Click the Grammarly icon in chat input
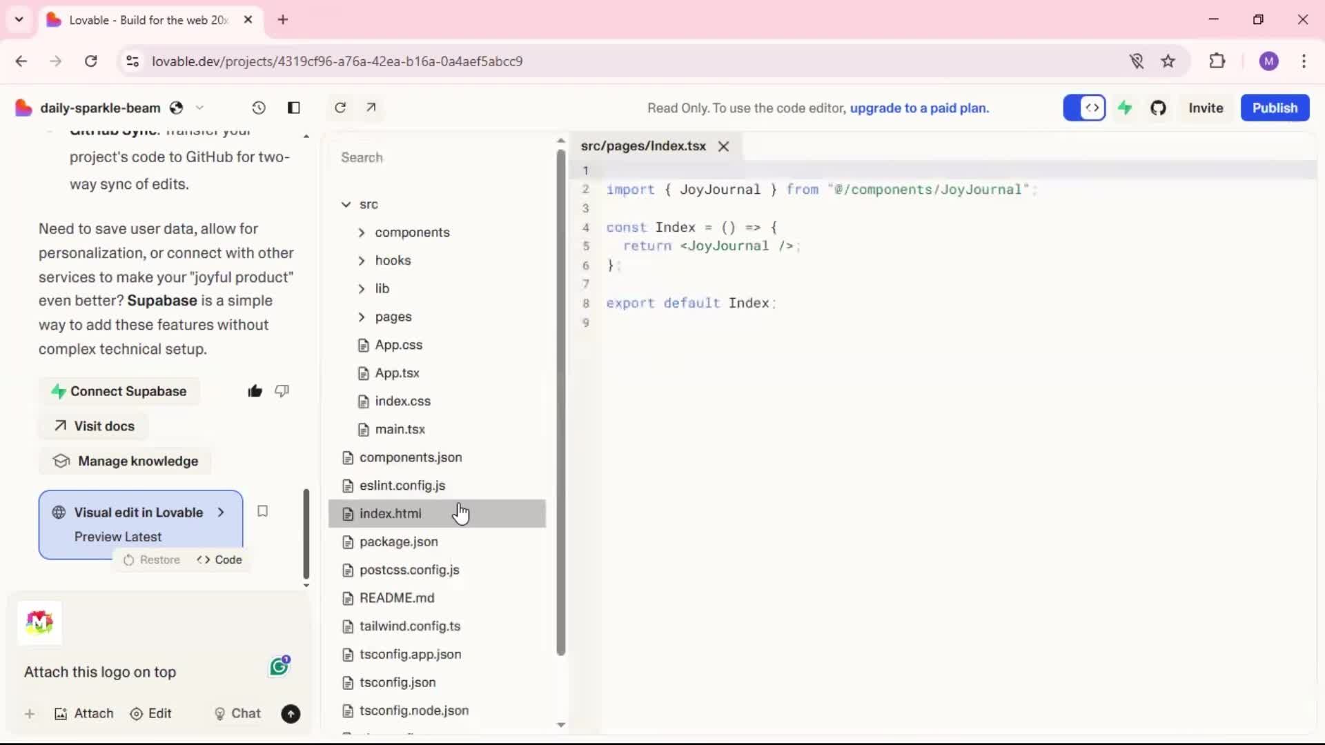This screenshot has height=745, width=1325. click(279, 666)
